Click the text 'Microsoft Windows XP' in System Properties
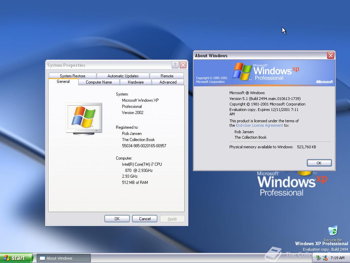Screen dimensions: 350x263 (140, 100)
